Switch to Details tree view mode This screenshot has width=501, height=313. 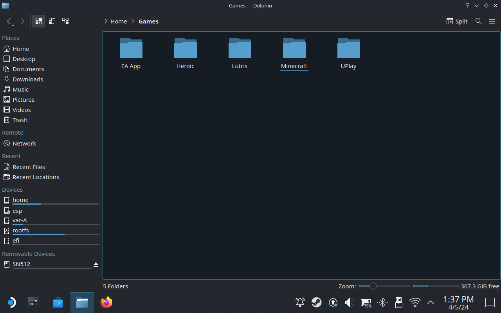click(x=65, y=21)
